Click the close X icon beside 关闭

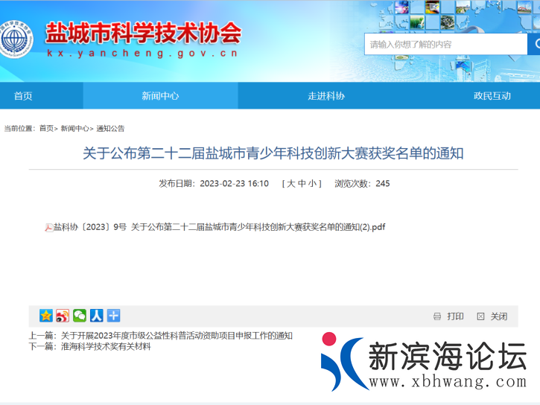tap(480, 316)
